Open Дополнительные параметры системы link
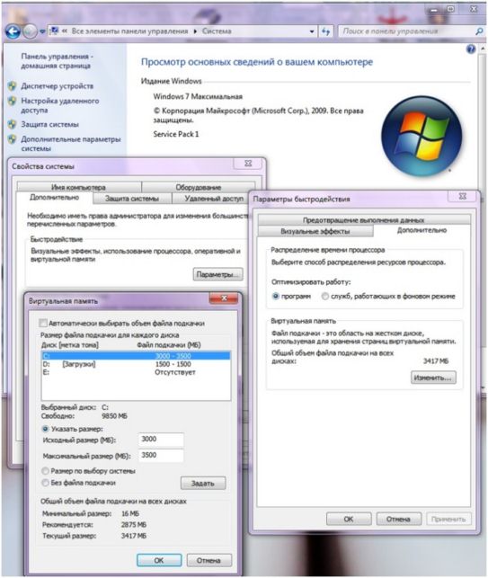The image size is (488, 578). click(71, 144)
